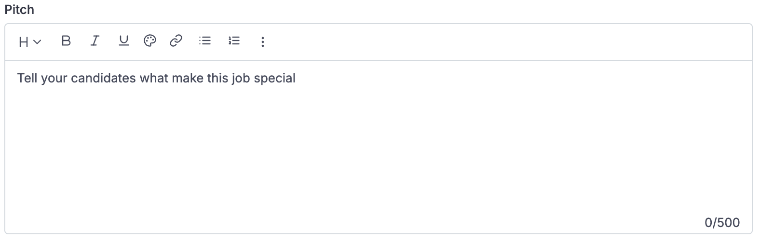Click the chevron beside the H heading
This screenshot has width=760, height=242.
[x=38, y=42]
